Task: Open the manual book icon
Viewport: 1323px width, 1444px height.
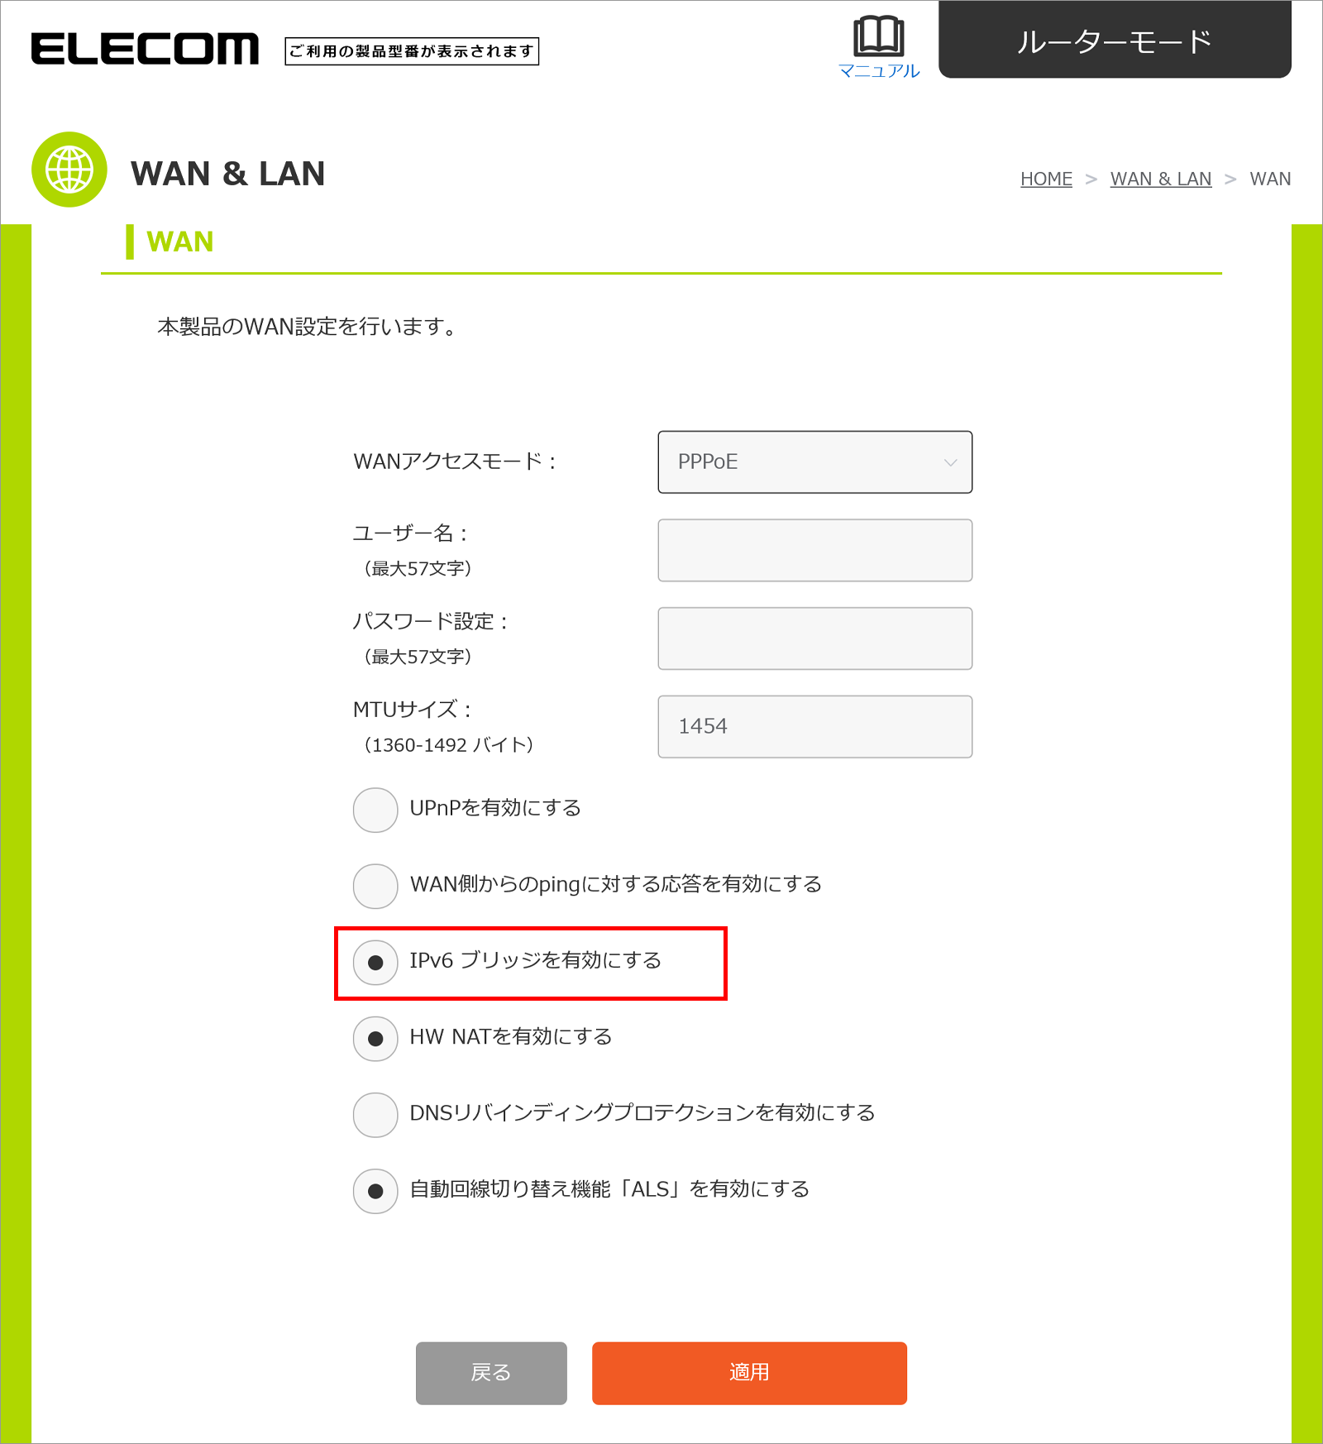Action: 879,36
